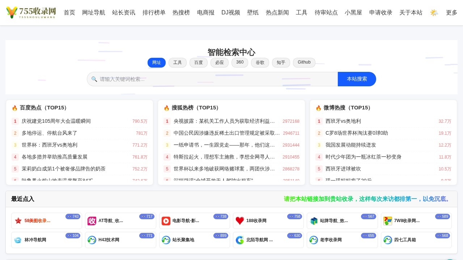Open the 一纸申请书 Sohu headline
Viewport: 463px width, 260px height.
[224, 145]
